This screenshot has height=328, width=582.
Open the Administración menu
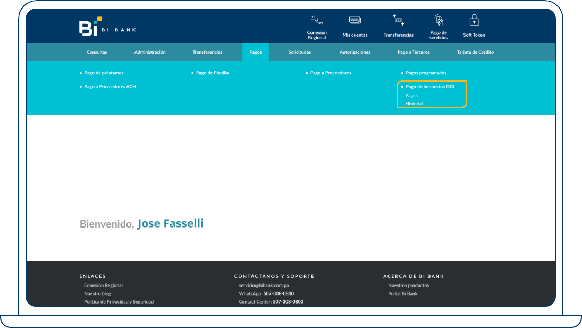pyautogui.click(x=150, y=52)
